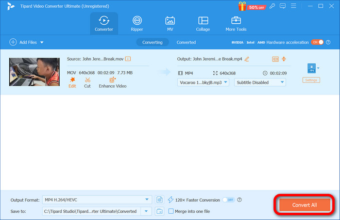Screen dimensions: 340x220
Task: Open the Subtitle Disabled dropdown
Action: [x=260, y=82]
